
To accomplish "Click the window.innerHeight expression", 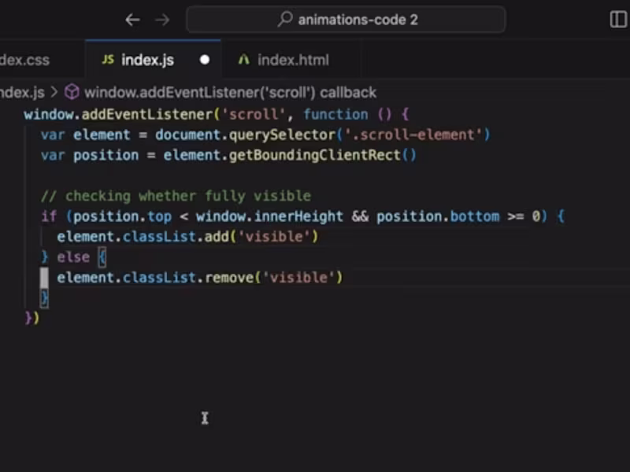I will coord(269,216).
